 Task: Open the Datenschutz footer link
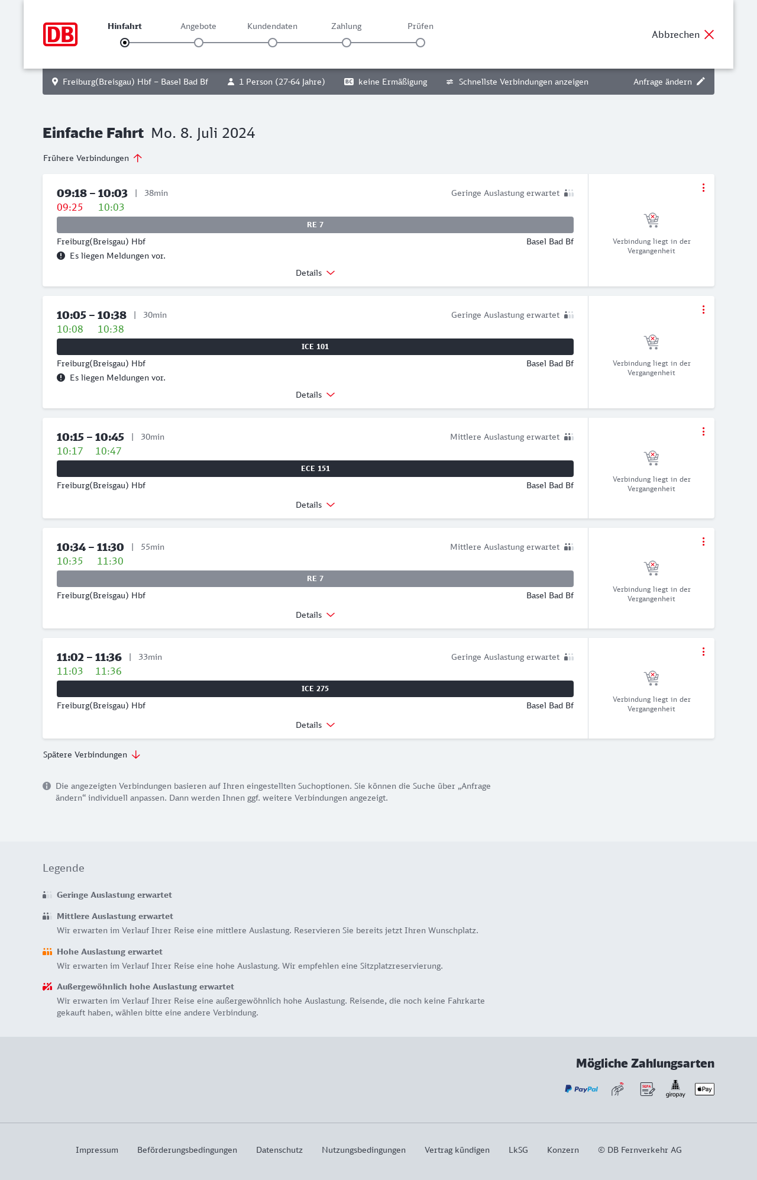tap(279, 1150)
